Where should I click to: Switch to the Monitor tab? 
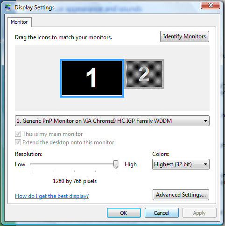(x=19, y=22)
